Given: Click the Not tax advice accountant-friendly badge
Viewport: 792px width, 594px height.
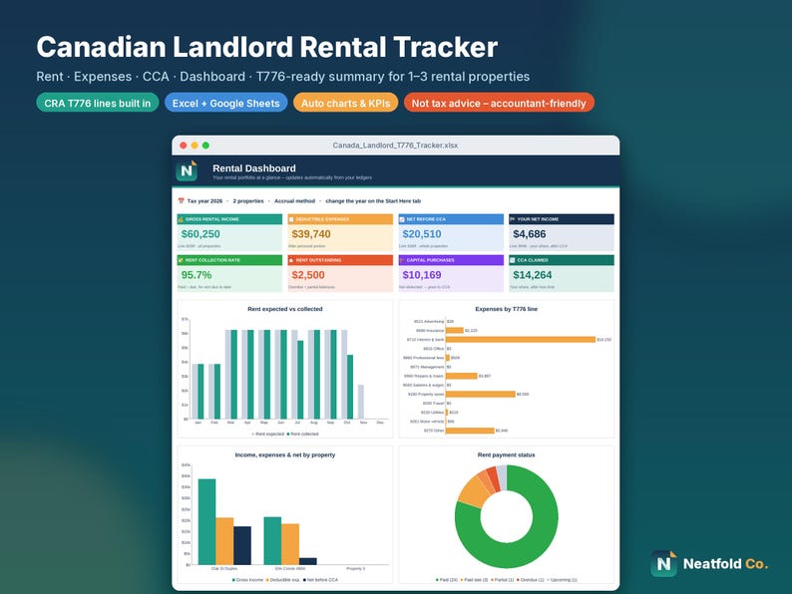Looking at the screenshot, I should (499, 103).
